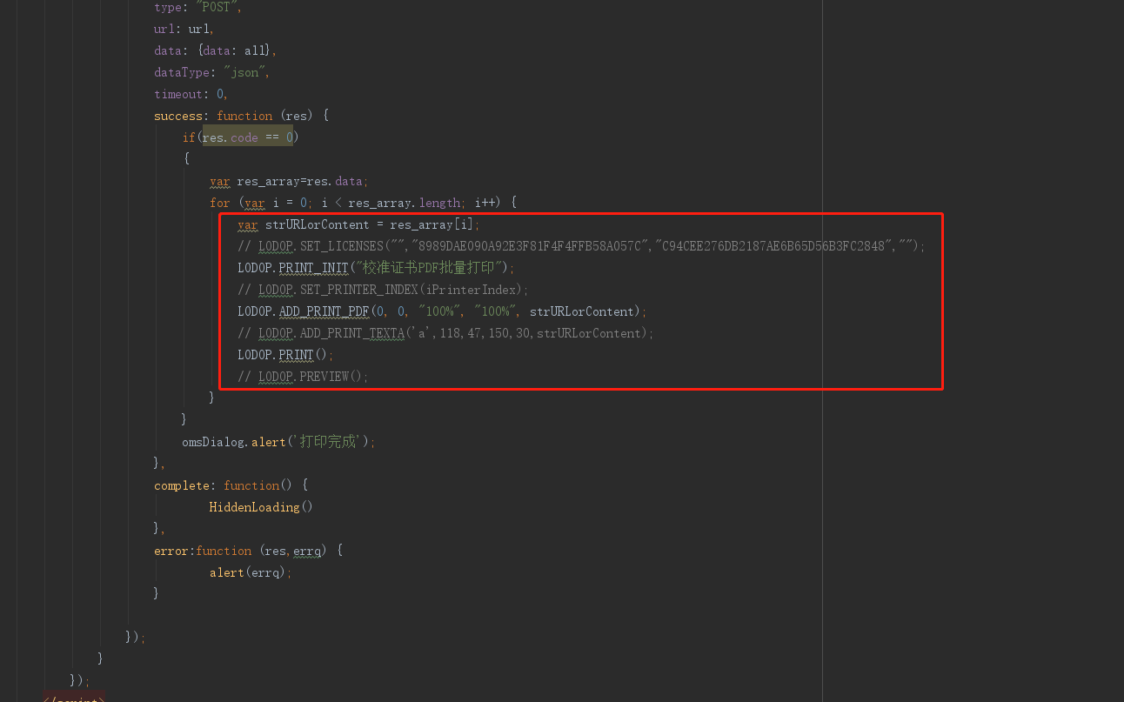The height and width of the screenshot is (702, 1124).
Task: Click the closing '</script>' tag
Action: coord(74,697)
